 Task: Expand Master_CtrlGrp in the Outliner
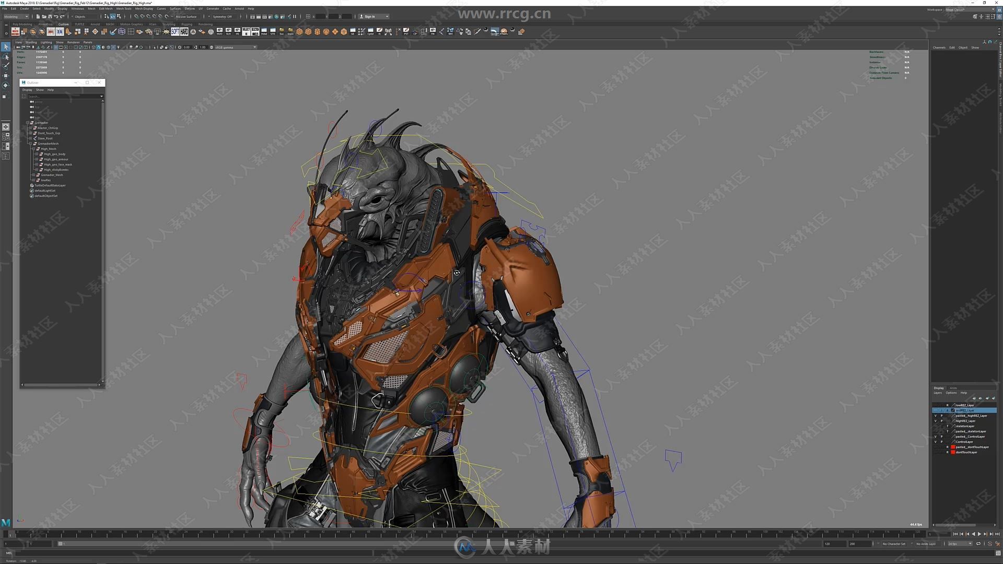[x=30, y=128]
